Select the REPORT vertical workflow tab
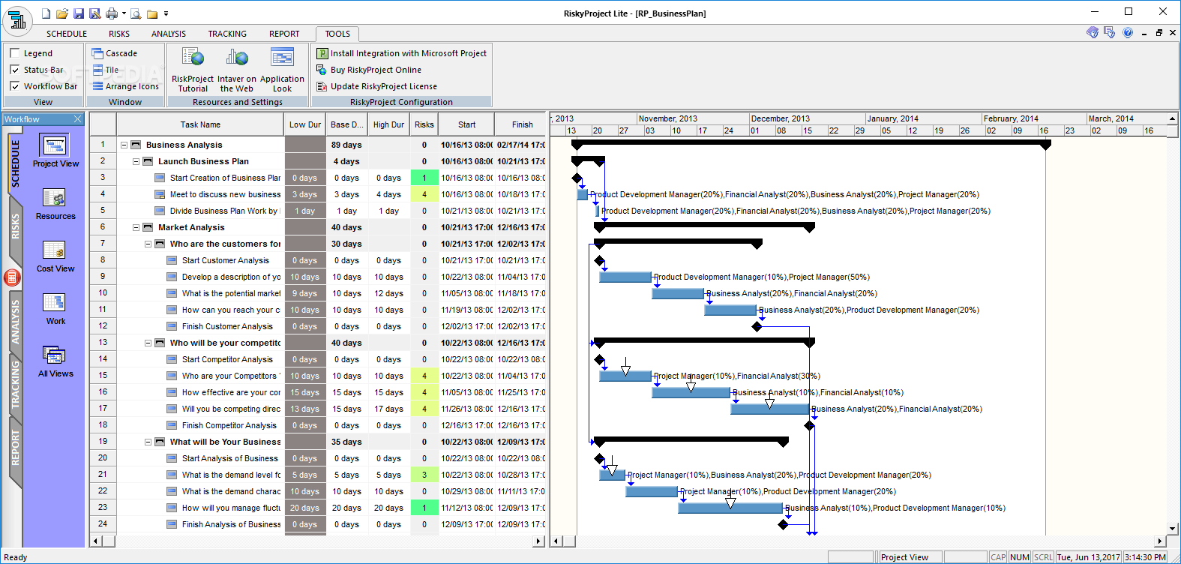 pyautogui.click(x=15, y=448)
